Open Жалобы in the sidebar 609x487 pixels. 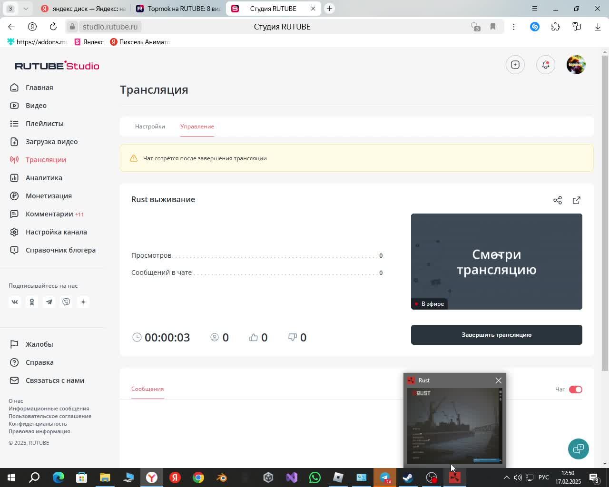coord(39,344)
